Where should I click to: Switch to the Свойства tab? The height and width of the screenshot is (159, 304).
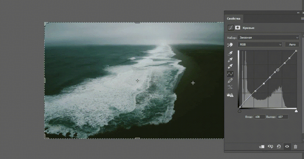coord(234,19)
